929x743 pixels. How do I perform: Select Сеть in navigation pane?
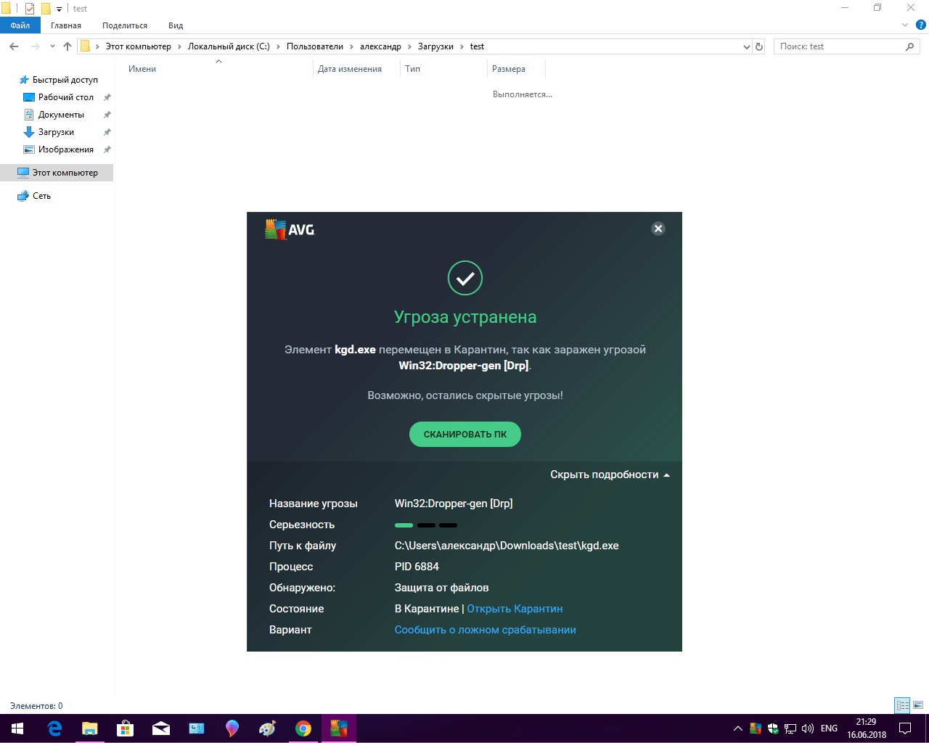(x=41, y=196)
